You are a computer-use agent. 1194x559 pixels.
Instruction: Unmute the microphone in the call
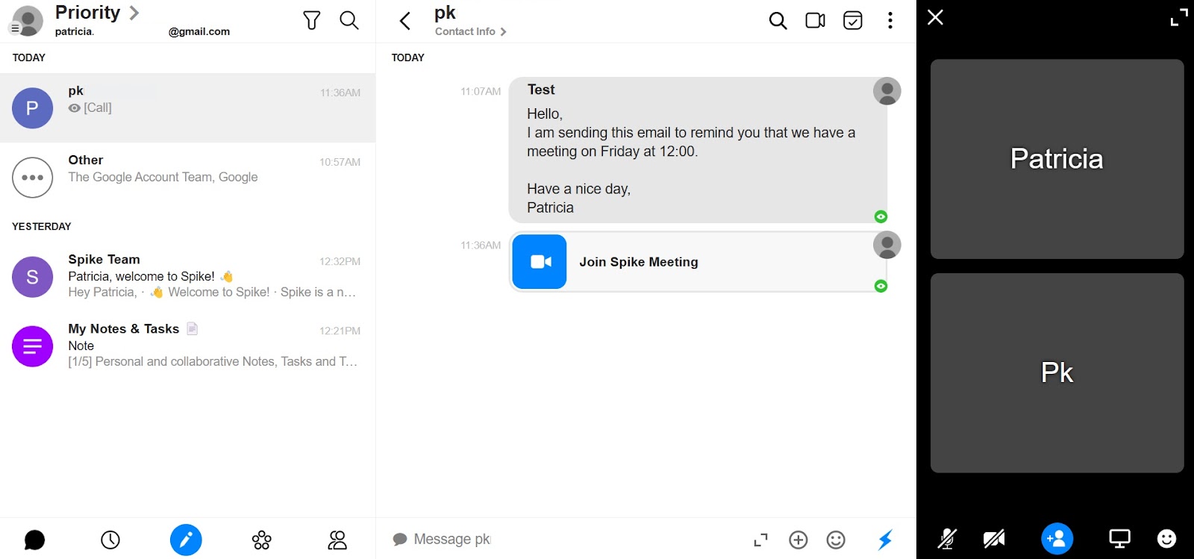947,538
